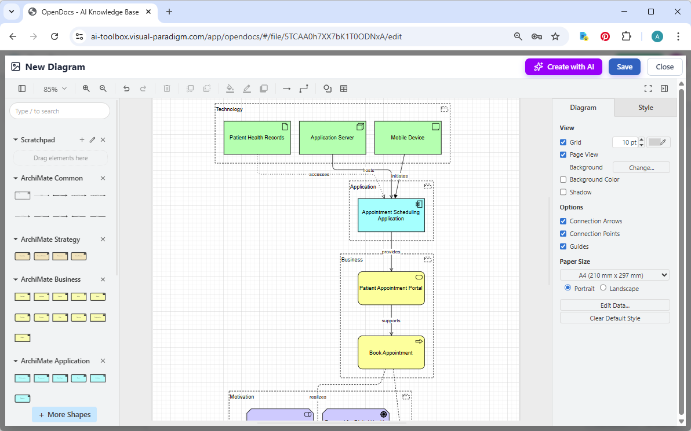Click the Delete icon in the toolbar
This screenshot has width=691, height=431.
167,89
